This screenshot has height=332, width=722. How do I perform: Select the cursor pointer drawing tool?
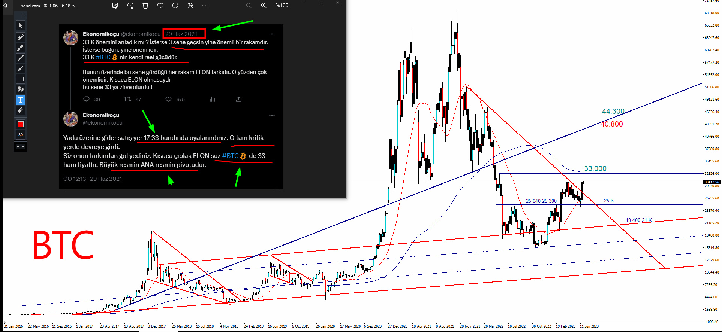(x=21, y=25)
